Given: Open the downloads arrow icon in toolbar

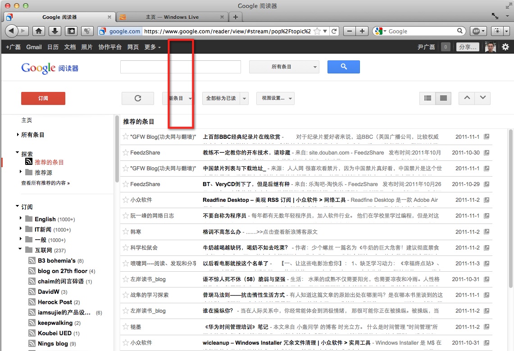Looking at the screenshot, I should (55, 31).
